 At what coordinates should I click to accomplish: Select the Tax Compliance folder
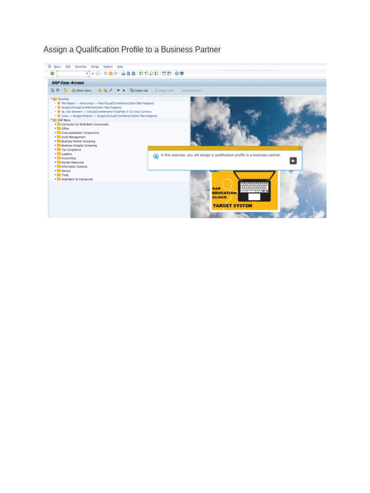71,150
